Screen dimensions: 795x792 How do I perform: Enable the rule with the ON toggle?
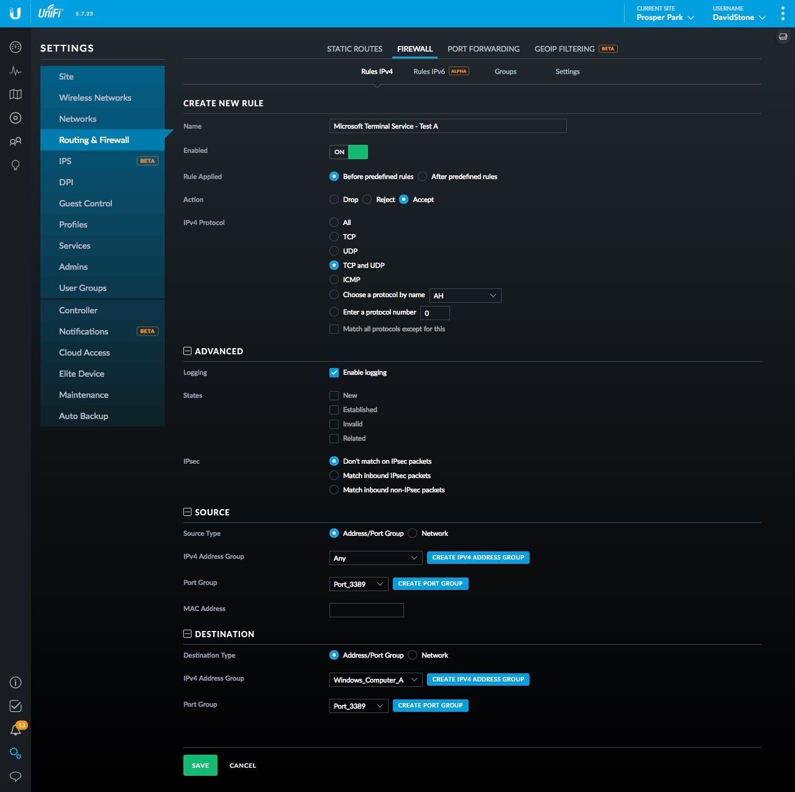pyautogui.click(x=348, y=152)
